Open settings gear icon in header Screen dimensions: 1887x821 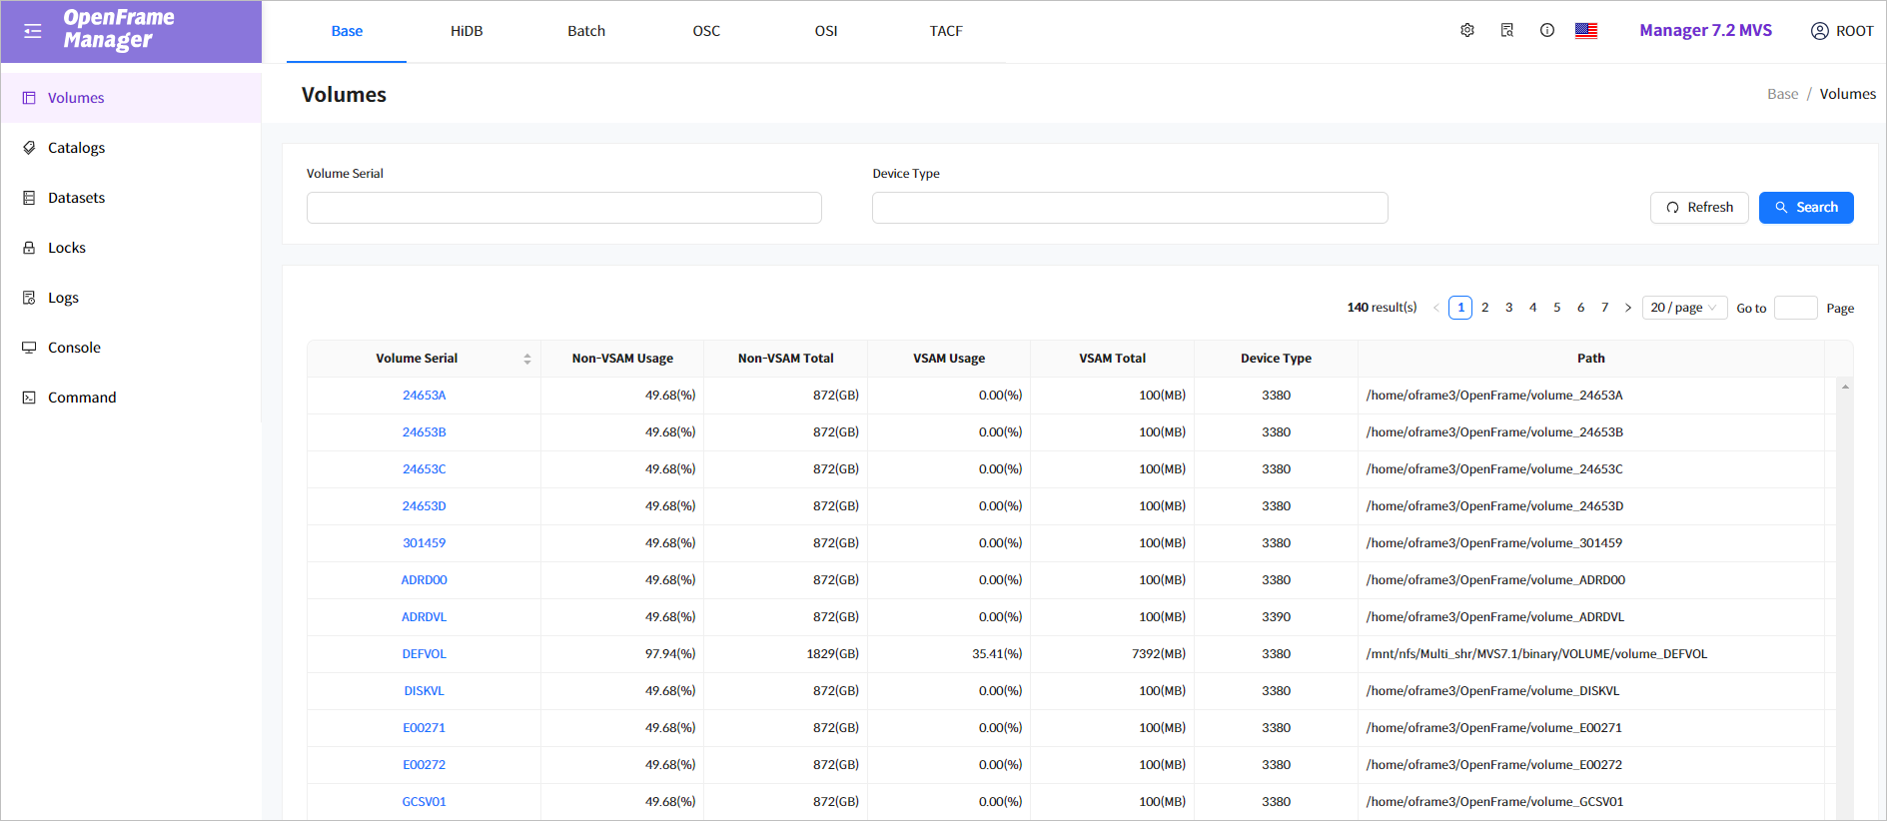tap(1467, 31)
